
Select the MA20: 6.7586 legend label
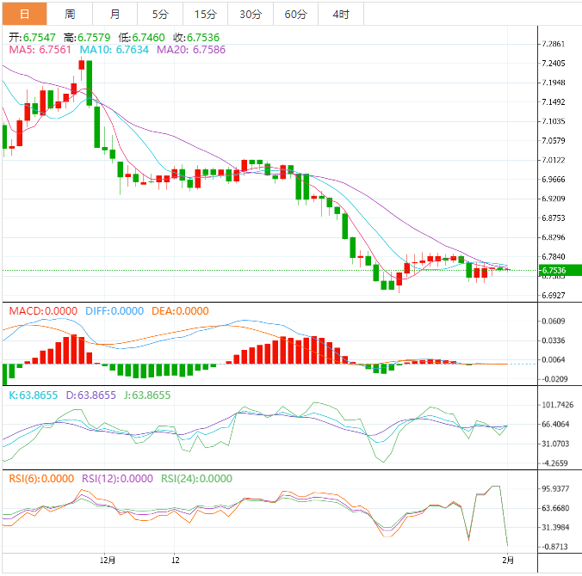coord(191,51)
